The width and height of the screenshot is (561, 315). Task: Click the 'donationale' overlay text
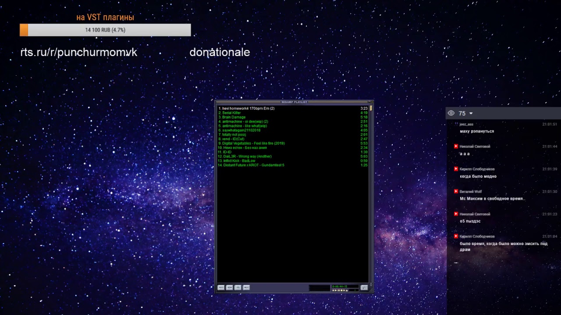point(220,52)
